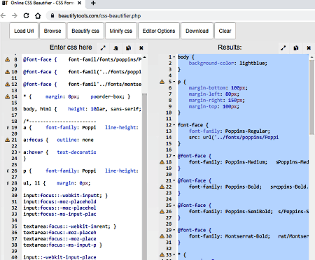Click the warning icon on Results line 5
The image size is (315, 260).
(162, 82)
